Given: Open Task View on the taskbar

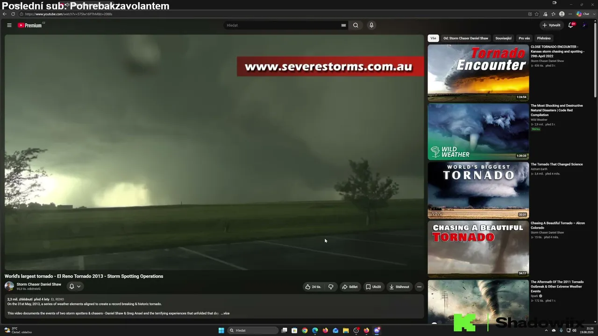Looking at the screenshot, I should pyautogui.click(x=284, y=330).
